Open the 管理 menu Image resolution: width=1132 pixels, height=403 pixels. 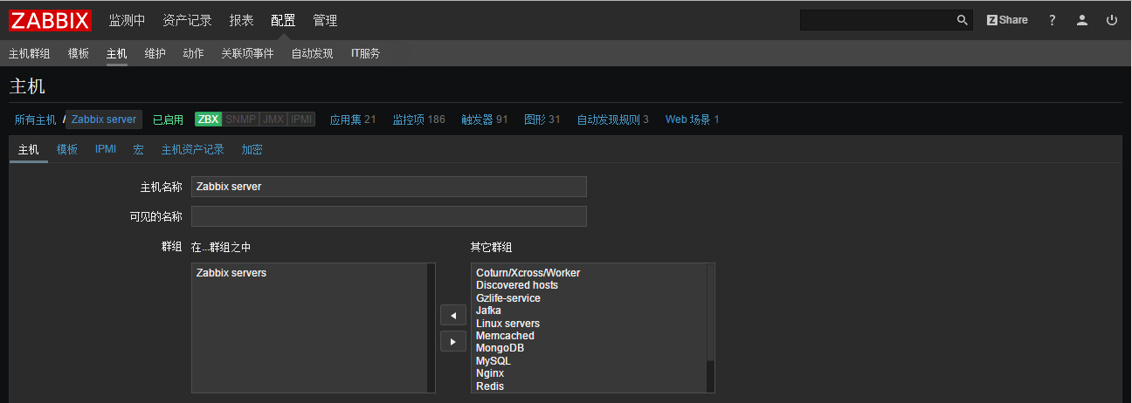coord(325,20)
